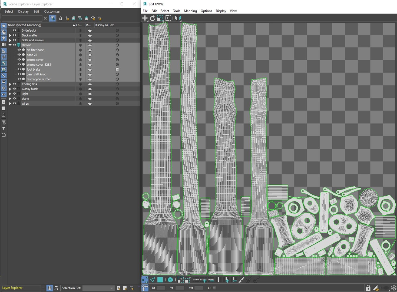The image size is (397, 292).
Task: Toggle freeze on the engine cover row
Action: [x=80, y=60]
